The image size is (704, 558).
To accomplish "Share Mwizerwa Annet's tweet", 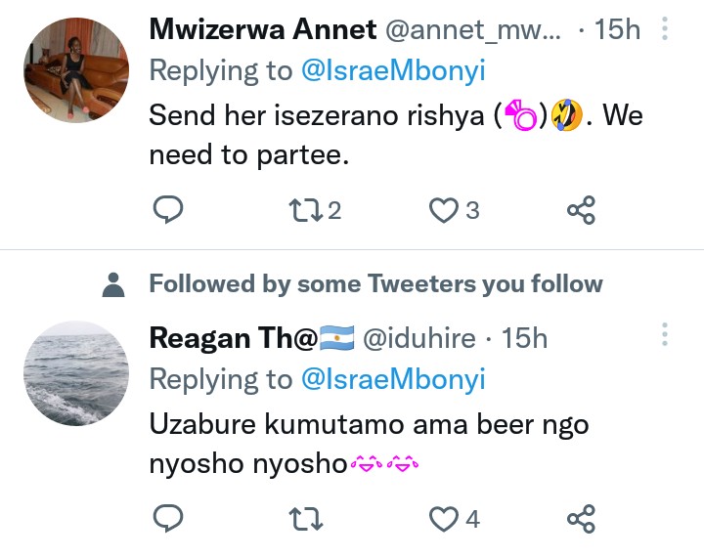I will [582, 209].
